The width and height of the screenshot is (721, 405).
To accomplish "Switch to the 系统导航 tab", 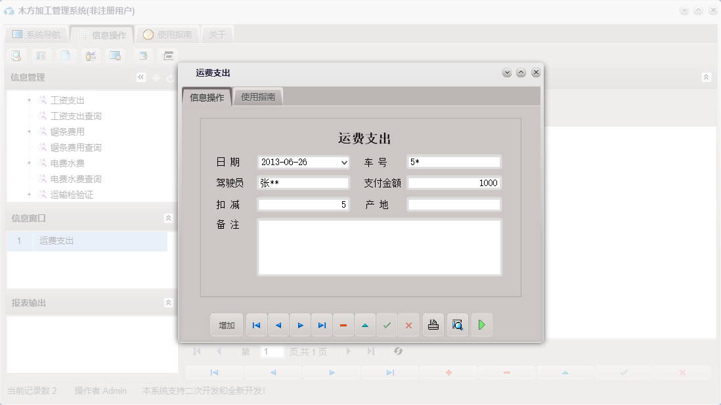I will (x=38, y=33).
